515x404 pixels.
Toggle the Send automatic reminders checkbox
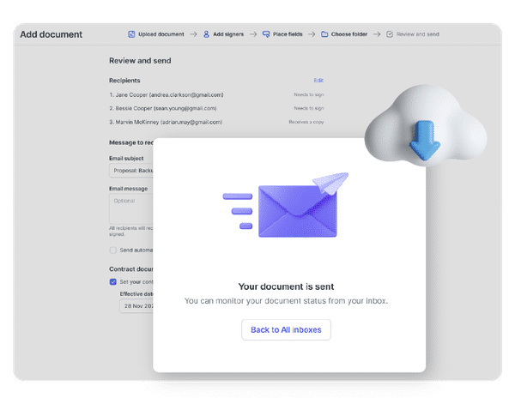(x=113, y=250)
